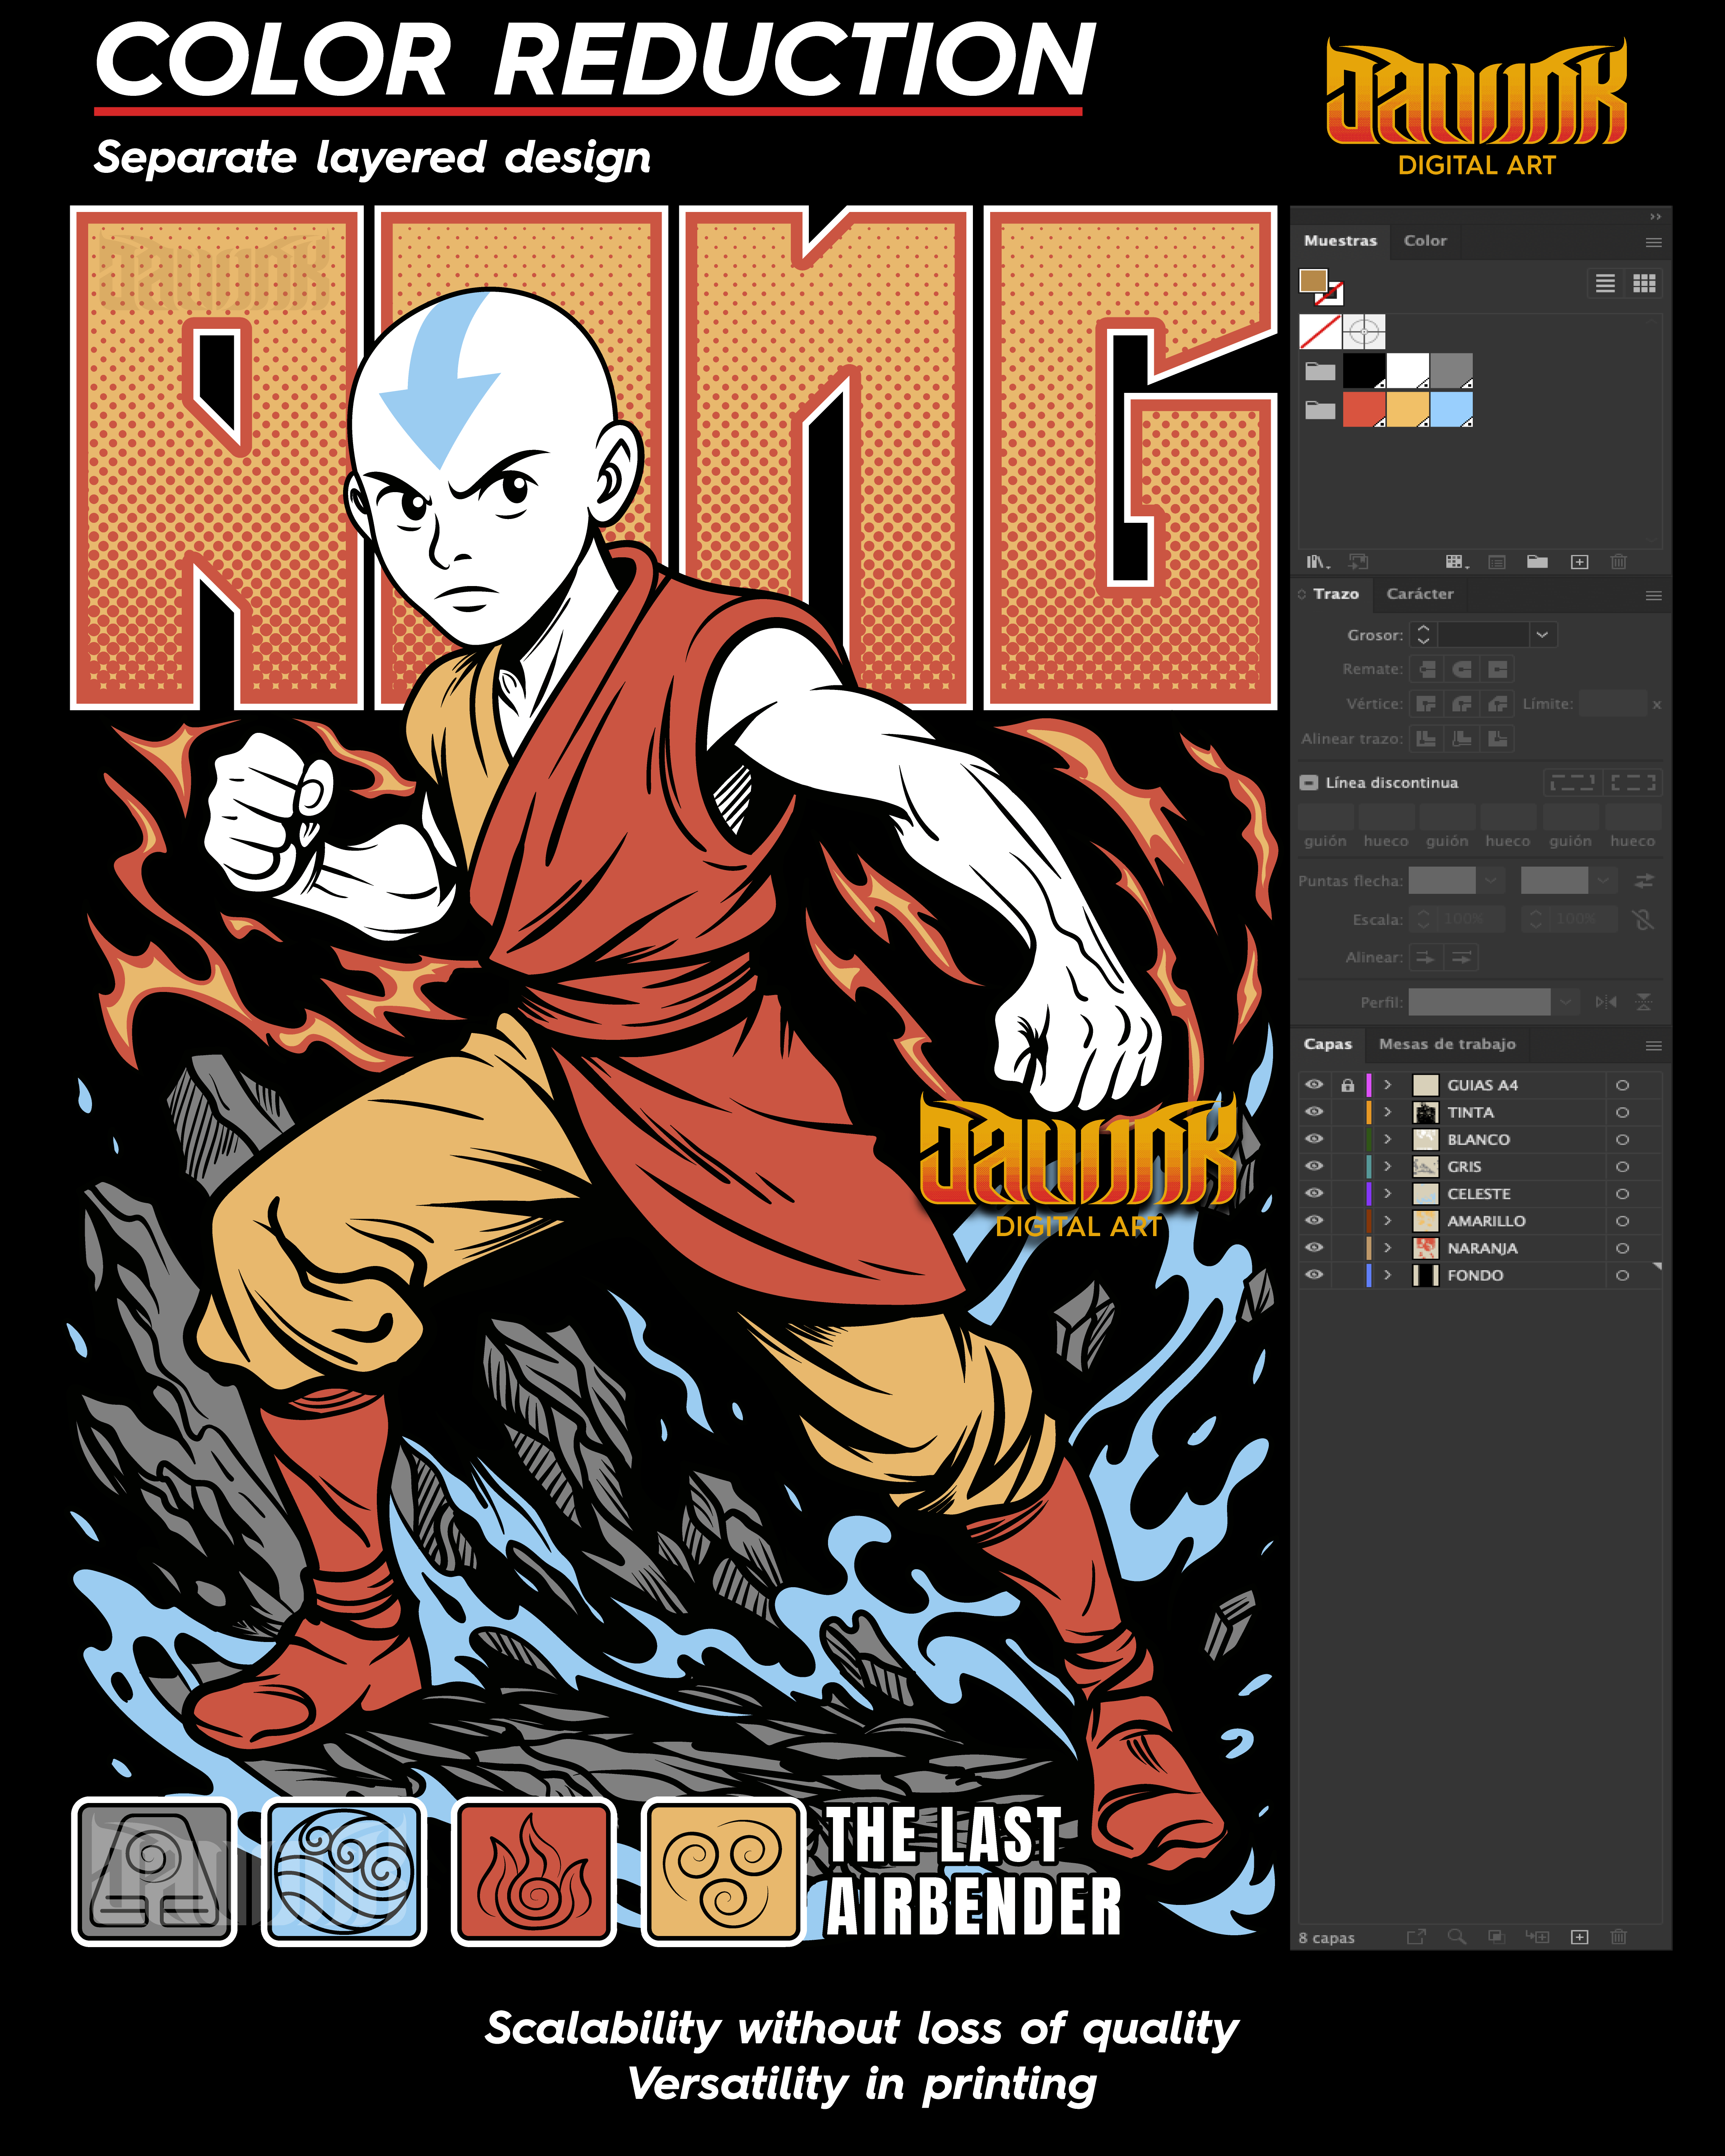The image size is (1725, 2156).
Task: Select the light blue swatch
Action: coord(1451,409)
